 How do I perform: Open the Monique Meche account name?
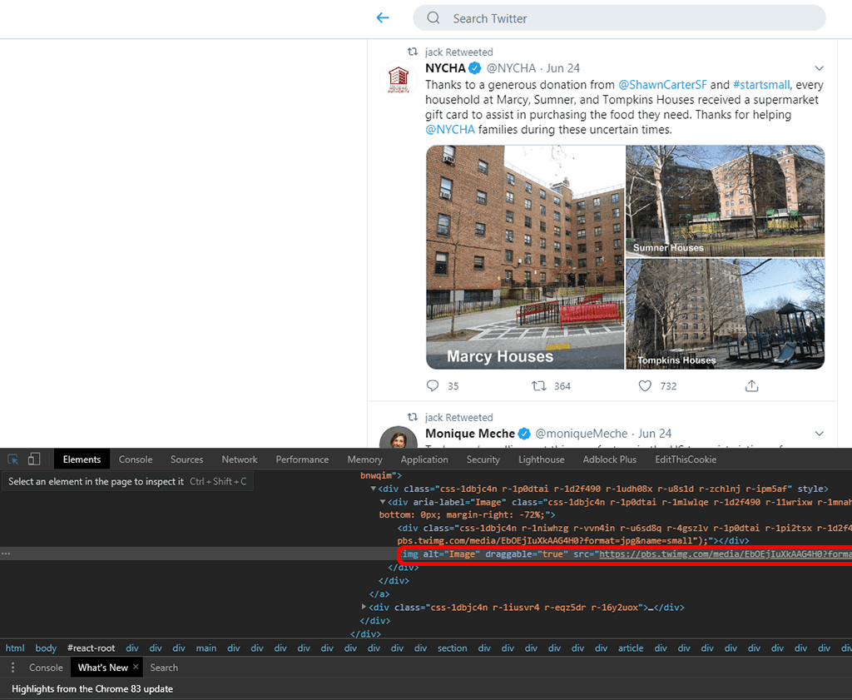[x=470, y=433]
